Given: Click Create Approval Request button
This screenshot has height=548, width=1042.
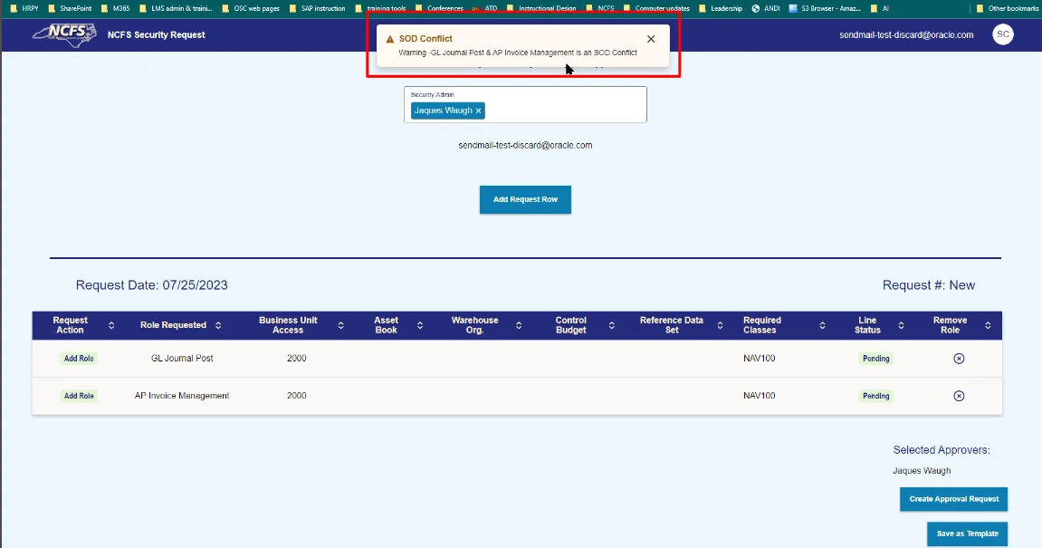Looking at the screenshot, I should pos(953,499).
